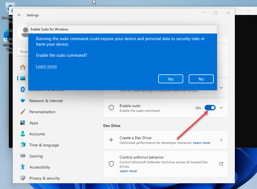Expand the Enable sudo options chevron

[x=221, y=108]
